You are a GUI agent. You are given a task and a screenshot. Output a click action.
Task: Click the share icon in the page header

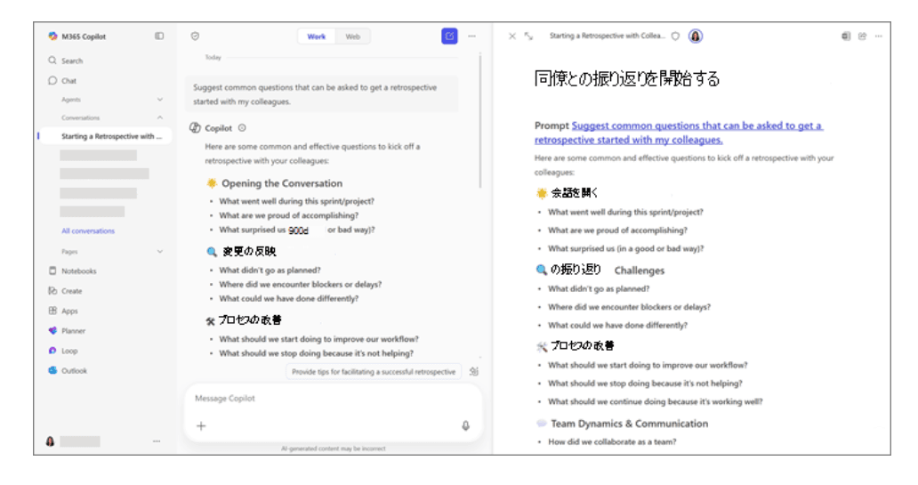coord(862,36)
